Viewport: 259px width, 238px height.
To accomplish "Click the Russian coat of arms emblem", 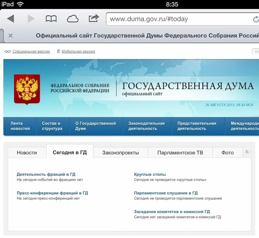I will coord(27,89).
